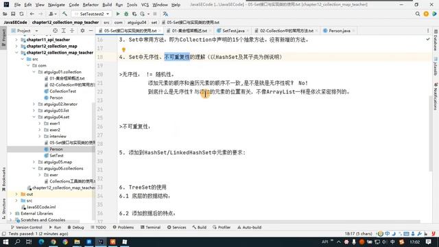Image resolution: width=439 pixels, height=247 pixels.
Task: Open the Terminal tool window
Action: pyautogui.click(x=151, y=227)
